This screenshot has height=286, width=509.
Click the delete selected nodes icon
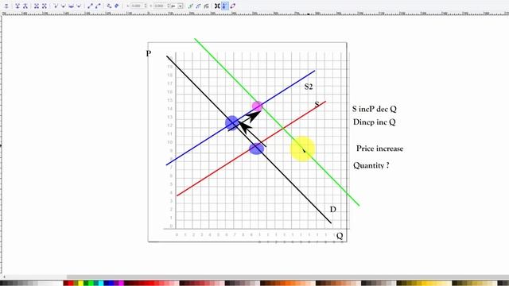coord(6,6)
